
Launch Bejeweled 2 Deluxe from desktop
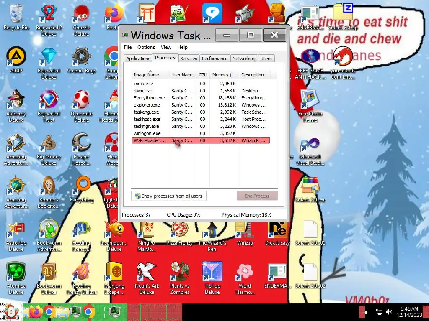(49, 20)
